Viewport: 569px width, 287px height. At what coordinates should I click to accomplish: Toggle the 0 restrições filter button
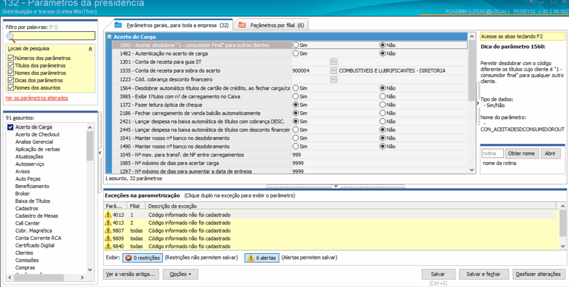coord(142,258)
